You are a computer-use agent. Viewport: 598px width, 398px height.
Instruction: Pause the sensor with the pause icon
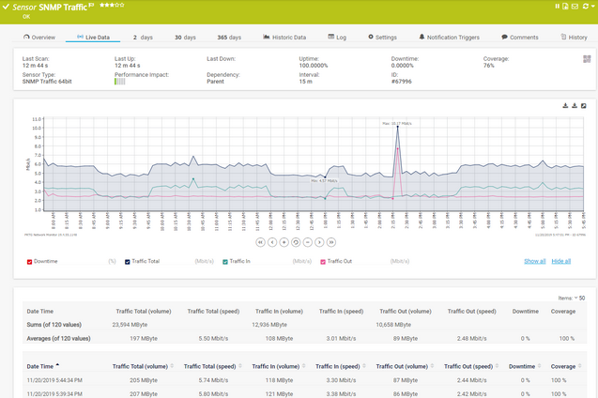click(558, 6)
